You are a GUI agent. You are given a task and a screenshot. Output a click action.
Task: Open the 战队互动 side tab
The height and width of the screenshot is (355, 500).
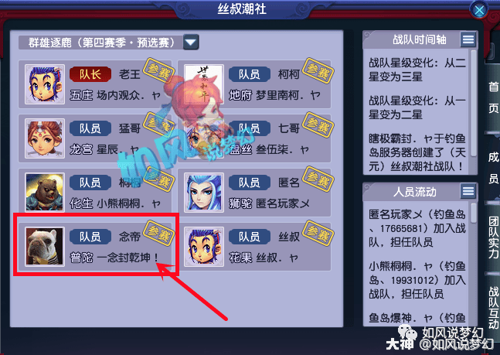coord(493,307)
